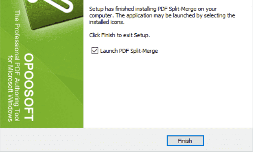Screen dimensions: 254x152
Task: Click "The Professional PDF Authoring Tool" tagline
Action: pyautogui.click(x=17, y=66)
